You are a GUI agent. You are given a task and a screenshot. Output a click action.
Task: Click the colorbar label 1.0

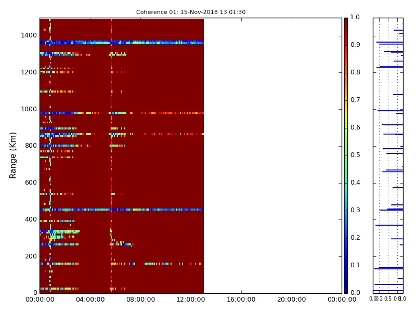pos(355,17)
